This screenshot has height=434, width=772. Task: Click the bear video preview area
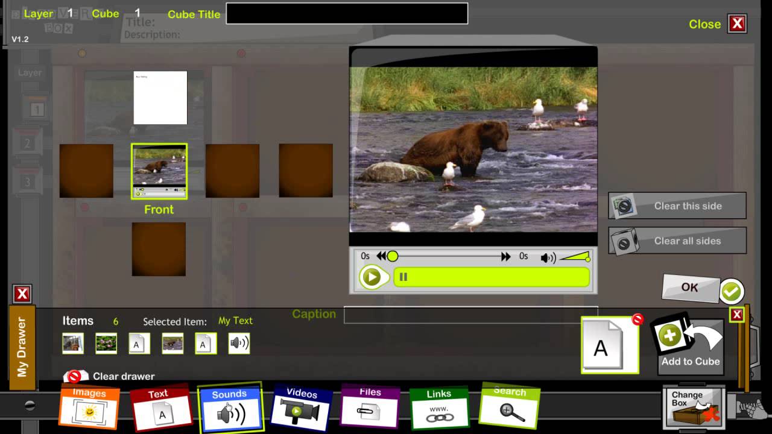(x=473, y=149)
